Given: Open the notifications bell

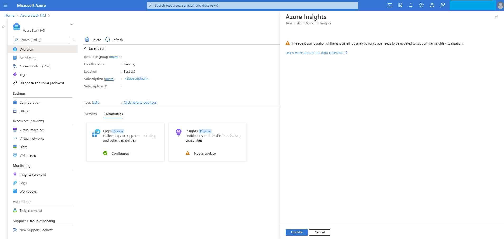Looking at the screenshot, I should pyautogui.click(x=411, y=5).
